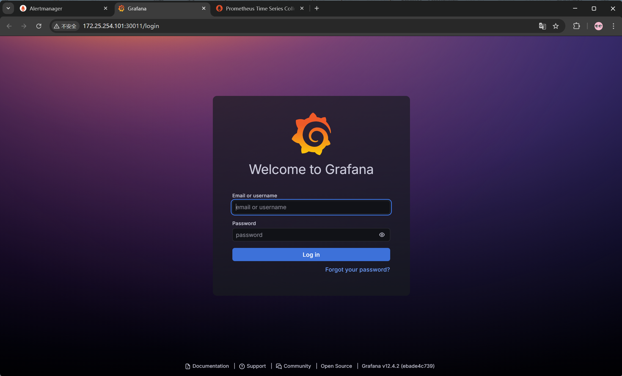Open Forgot your password link
622x376 pixels.
[357, 270]
